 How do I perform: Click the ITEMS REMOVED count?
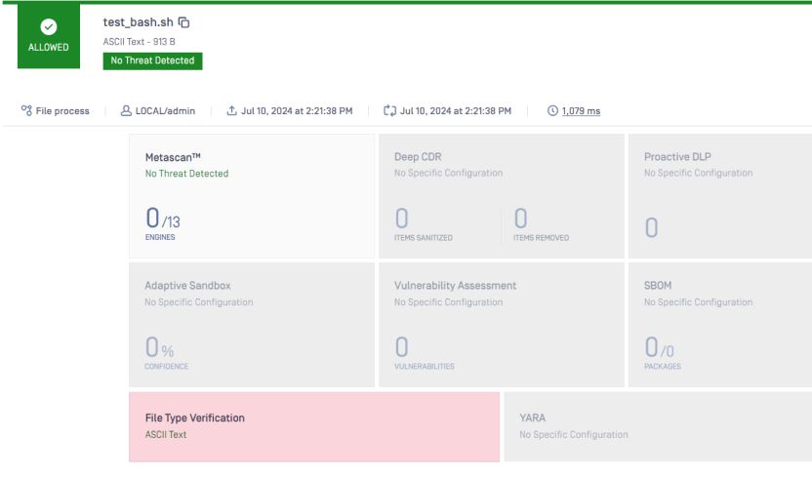(x=521, y=219)
